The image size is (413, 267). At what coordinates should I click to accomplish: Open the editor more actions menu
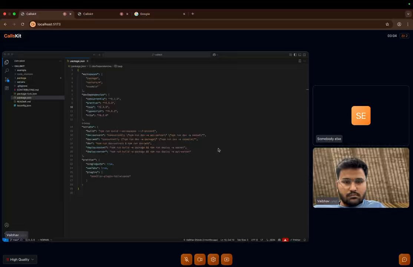304,61
